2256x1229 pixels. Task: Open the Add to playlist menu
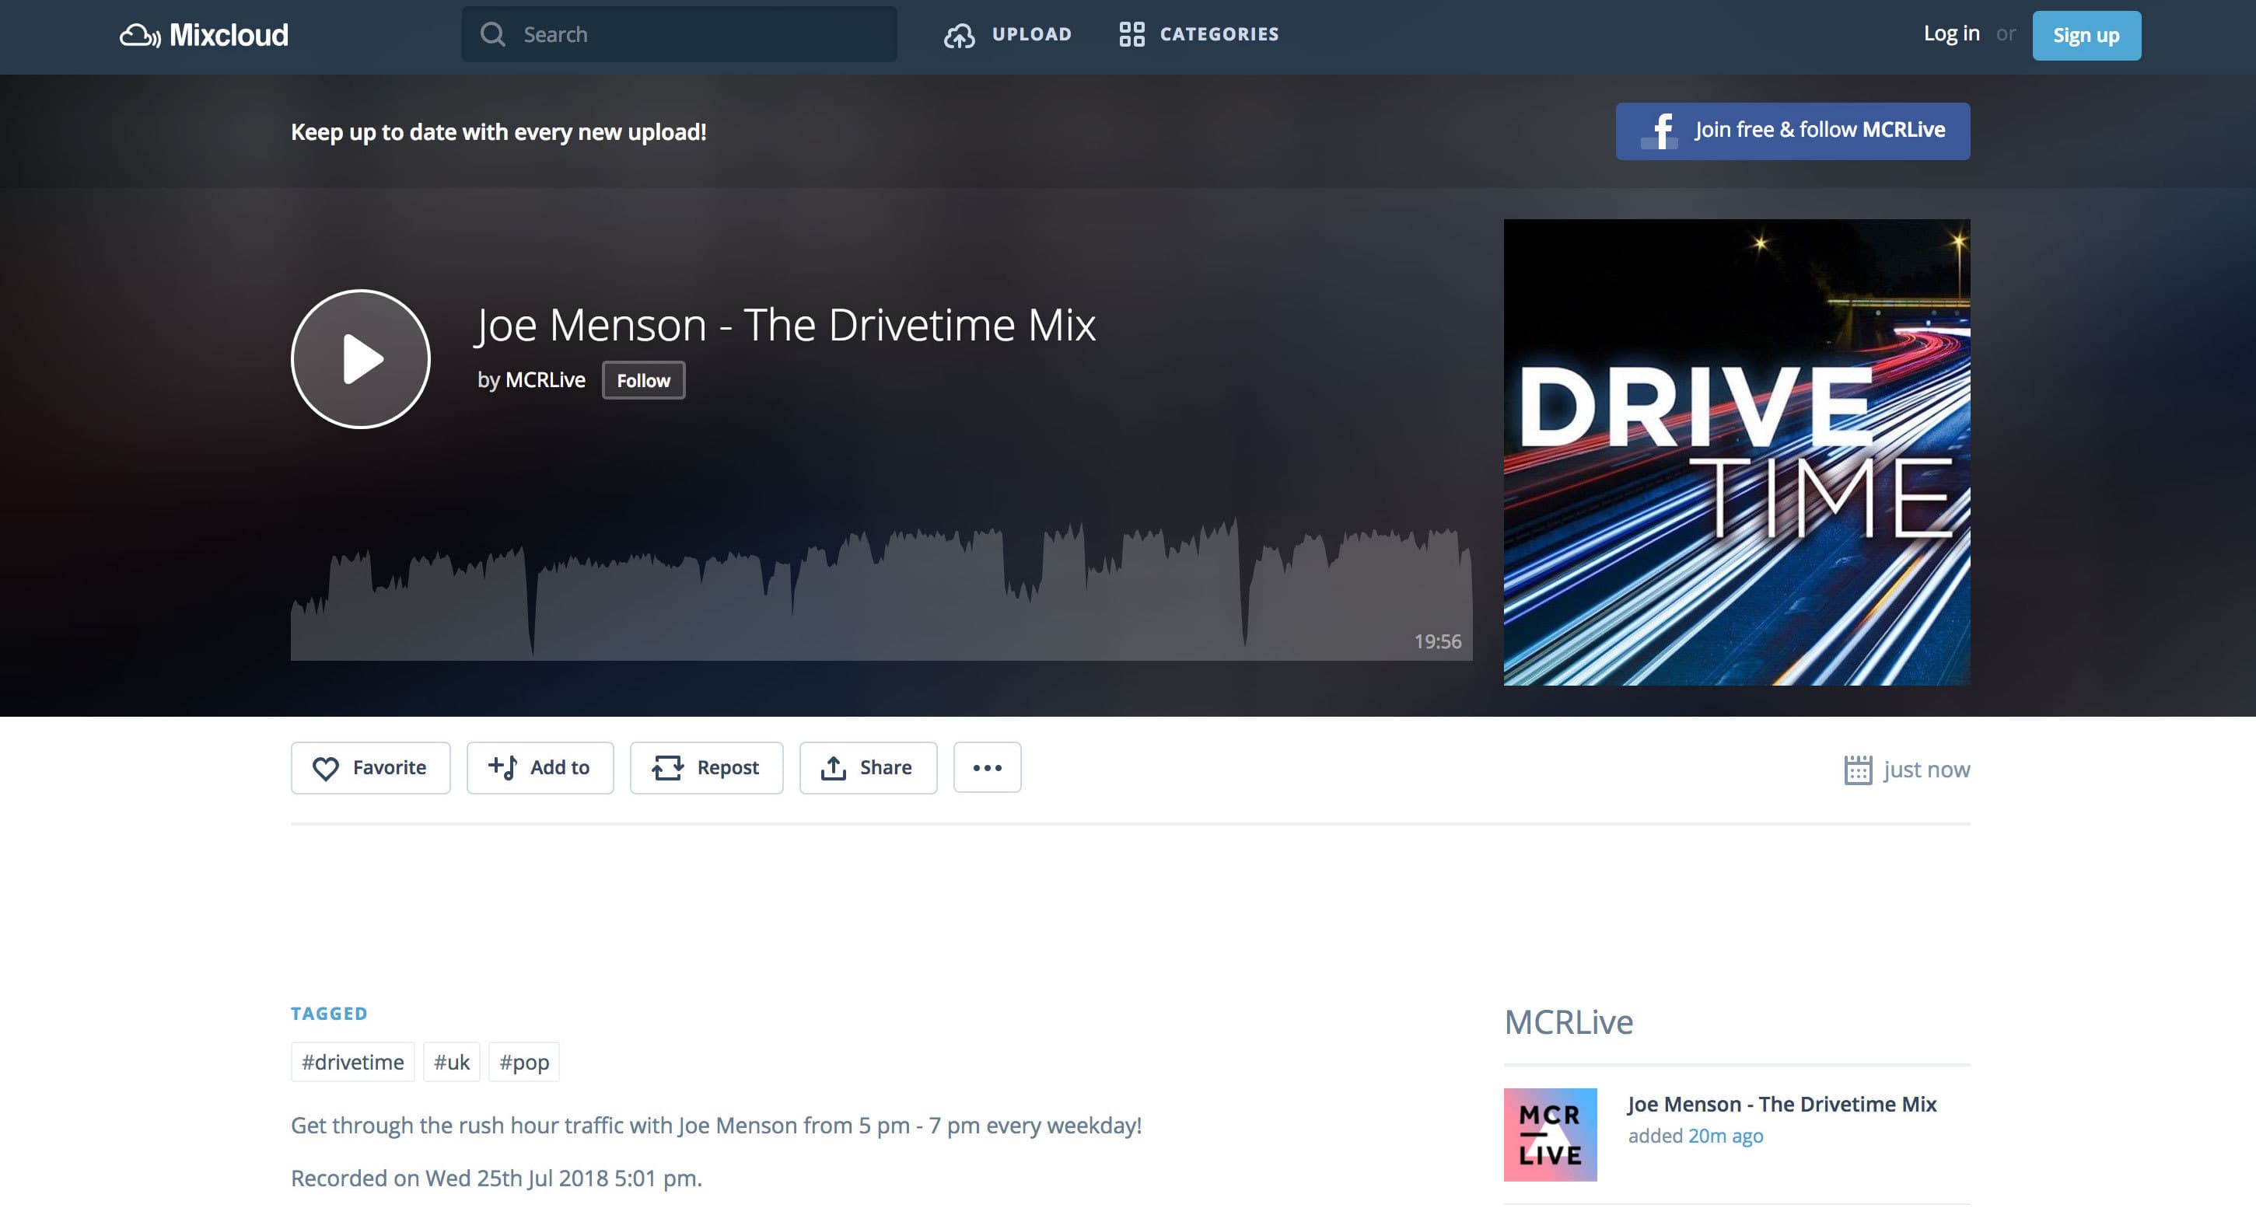point(540,768)
